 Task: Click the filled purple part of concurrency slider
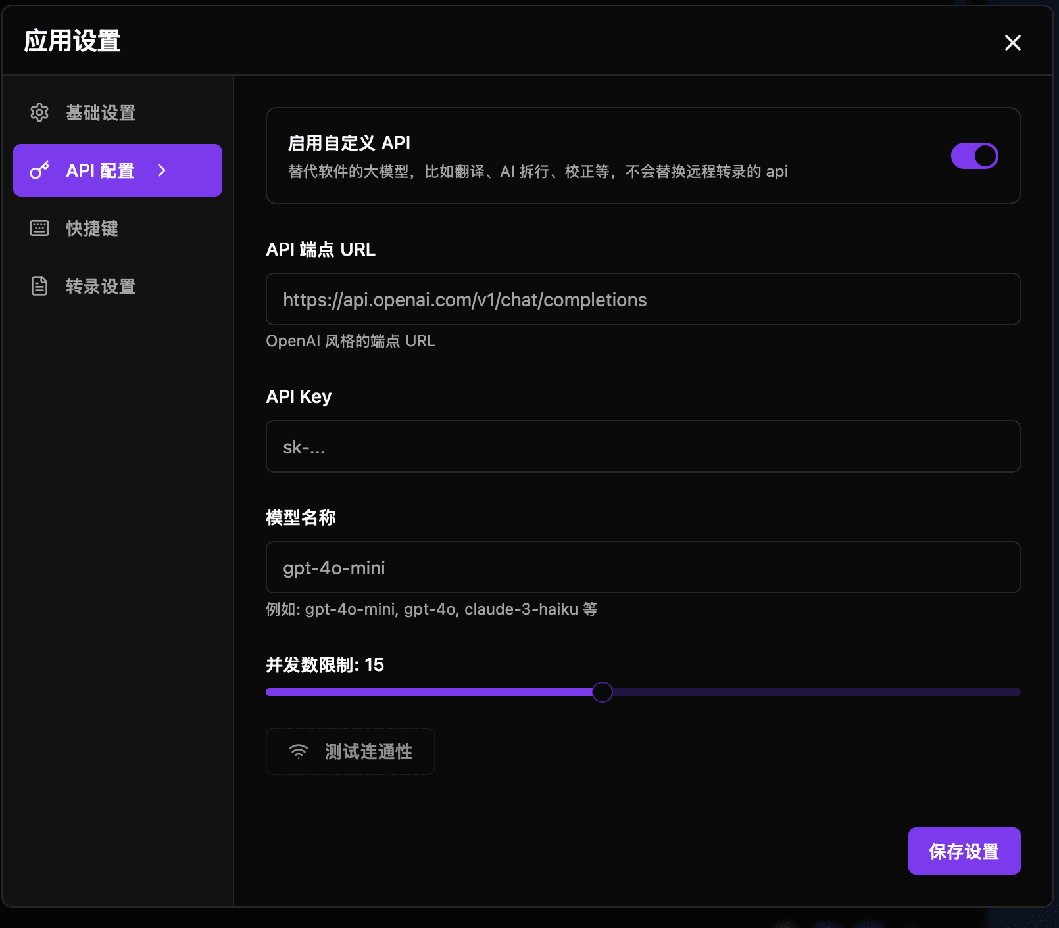(428, 692)
